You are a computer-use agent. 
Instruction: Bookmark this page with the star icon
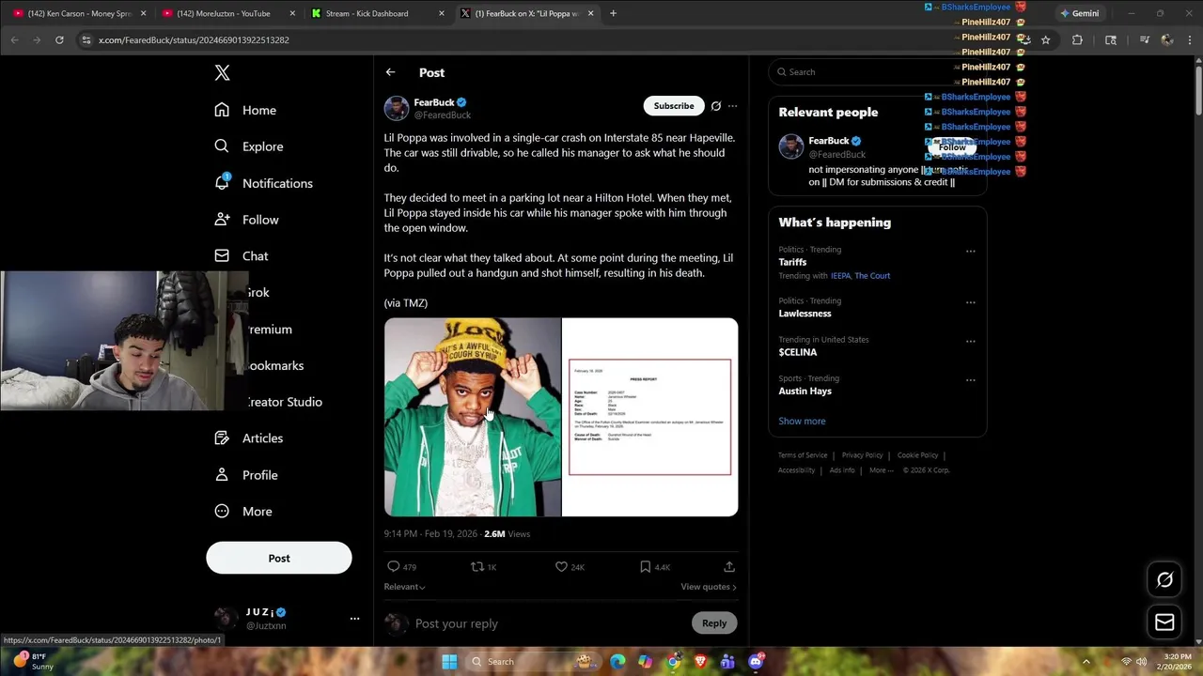tap(1045, 39)
